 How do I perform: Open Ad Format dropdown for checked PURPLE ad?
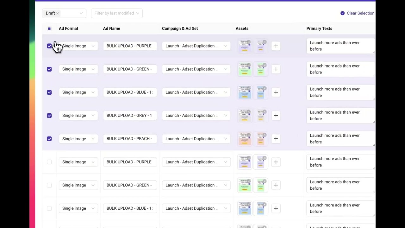click(x=78, y=46)
